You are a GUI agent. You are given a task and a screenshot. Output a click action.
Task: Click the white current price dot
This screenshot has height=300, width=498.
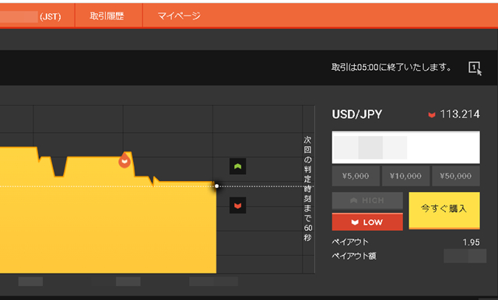(x=216, y=187)
